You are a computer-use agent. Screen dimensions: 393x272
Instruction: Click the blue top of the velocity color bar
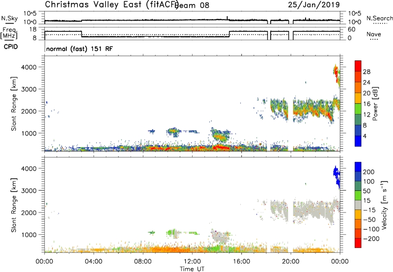[358, 167]
